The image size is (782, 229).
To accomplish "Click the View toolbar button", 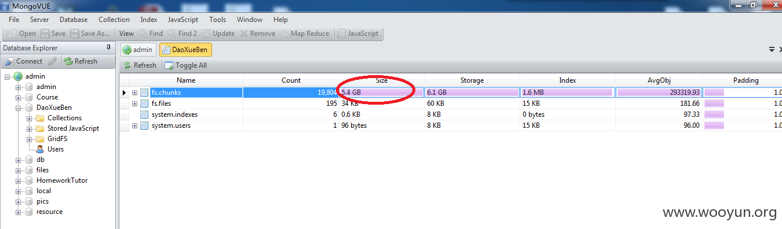I will [x=126, y=34].
